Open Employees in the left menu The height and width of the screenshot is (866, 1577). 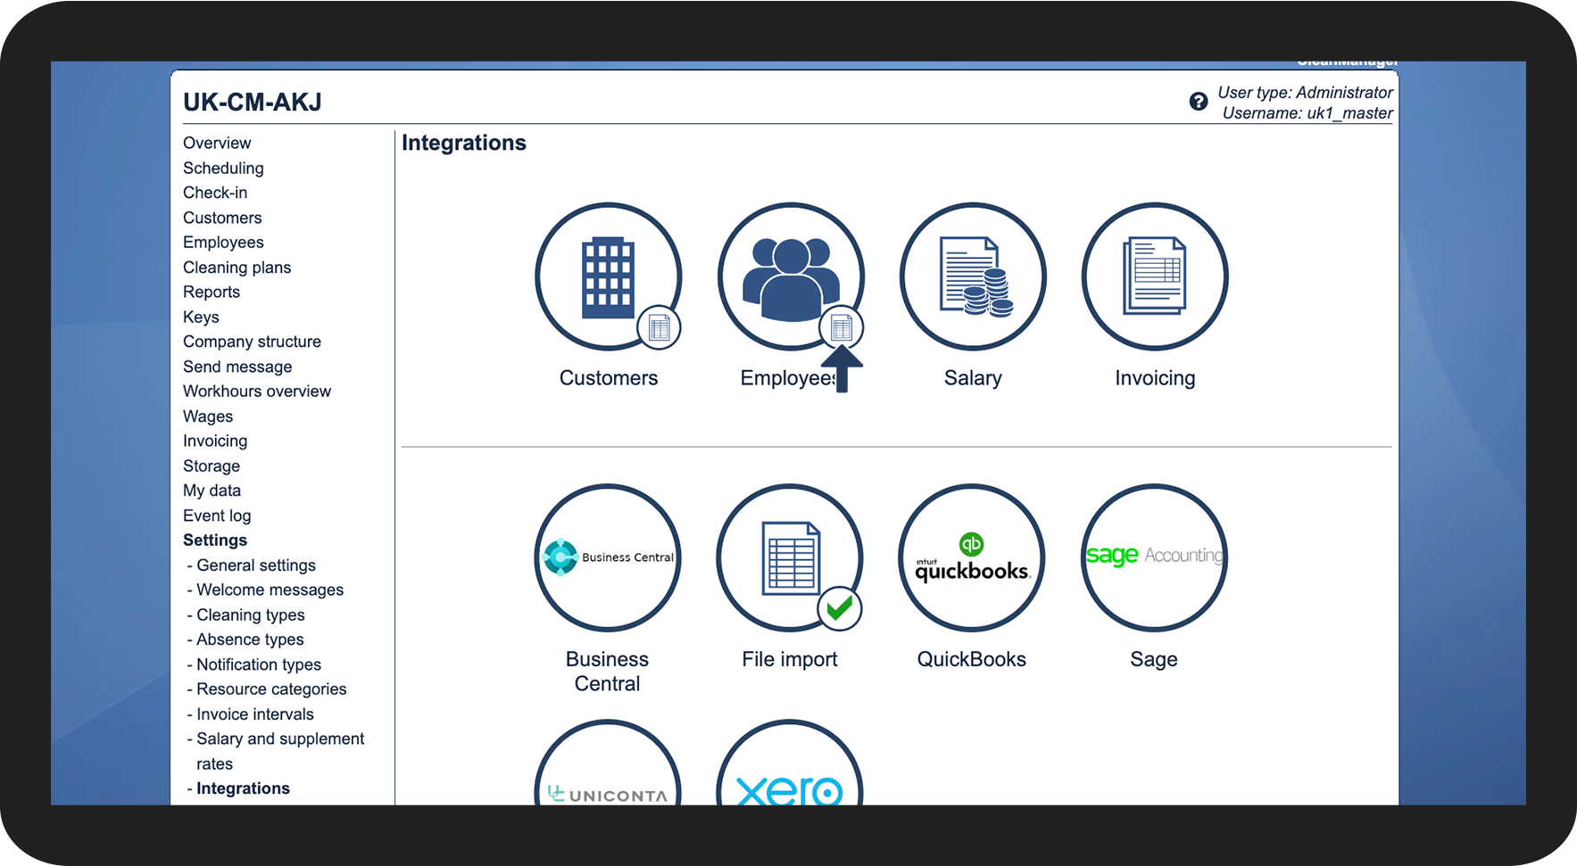223,243
